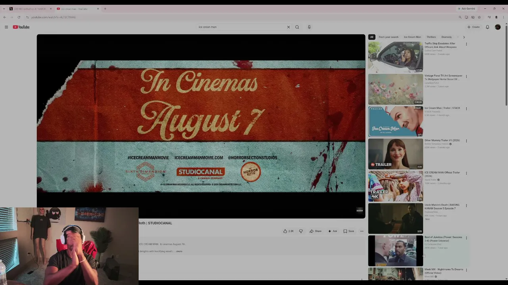Open the YouTube notifications bell
The width and height of the screenshot is (508, 285).
(487, 27)
